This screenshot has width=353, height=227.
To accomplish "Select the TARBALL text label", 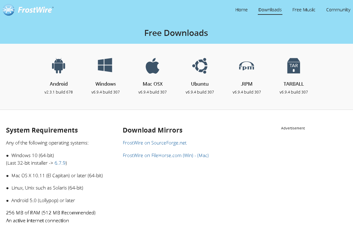I will [293, 84].
